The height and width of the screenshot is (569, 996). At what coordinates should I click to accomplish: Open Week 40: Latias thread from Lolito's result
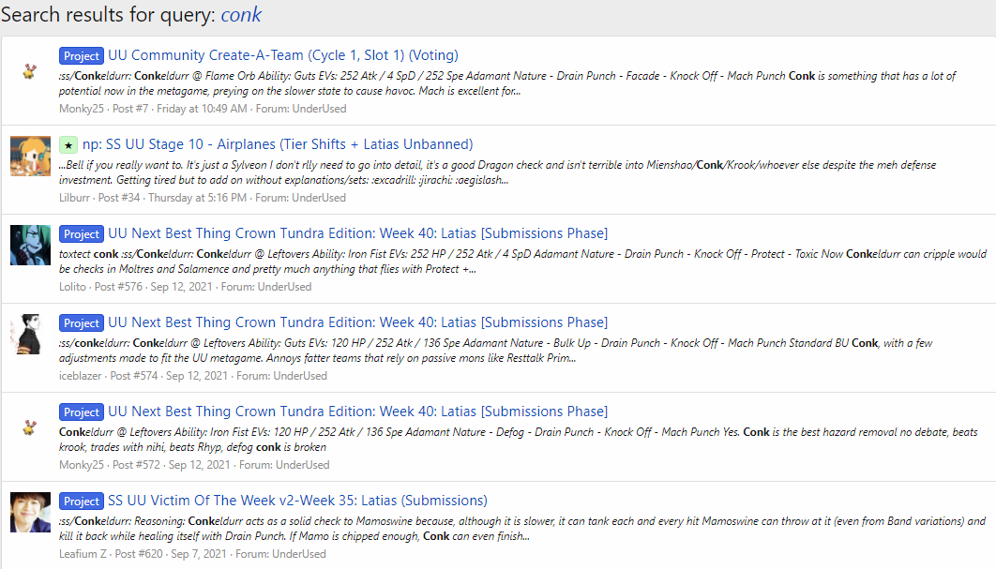click(x=357, y=233)
